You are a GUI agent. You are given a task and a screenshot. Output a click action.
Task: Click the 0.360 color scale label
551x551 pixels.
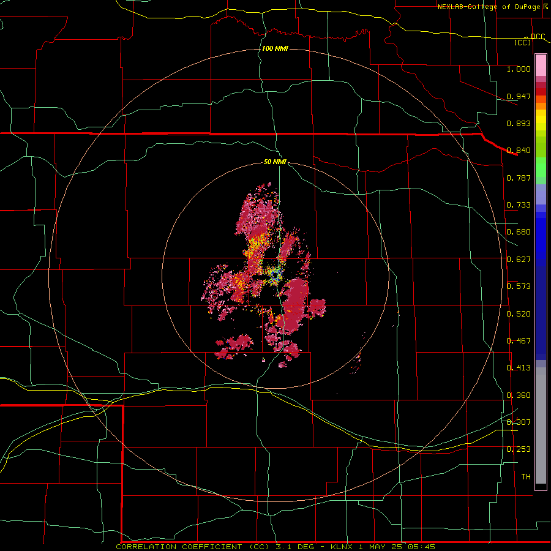pos(519,395)
